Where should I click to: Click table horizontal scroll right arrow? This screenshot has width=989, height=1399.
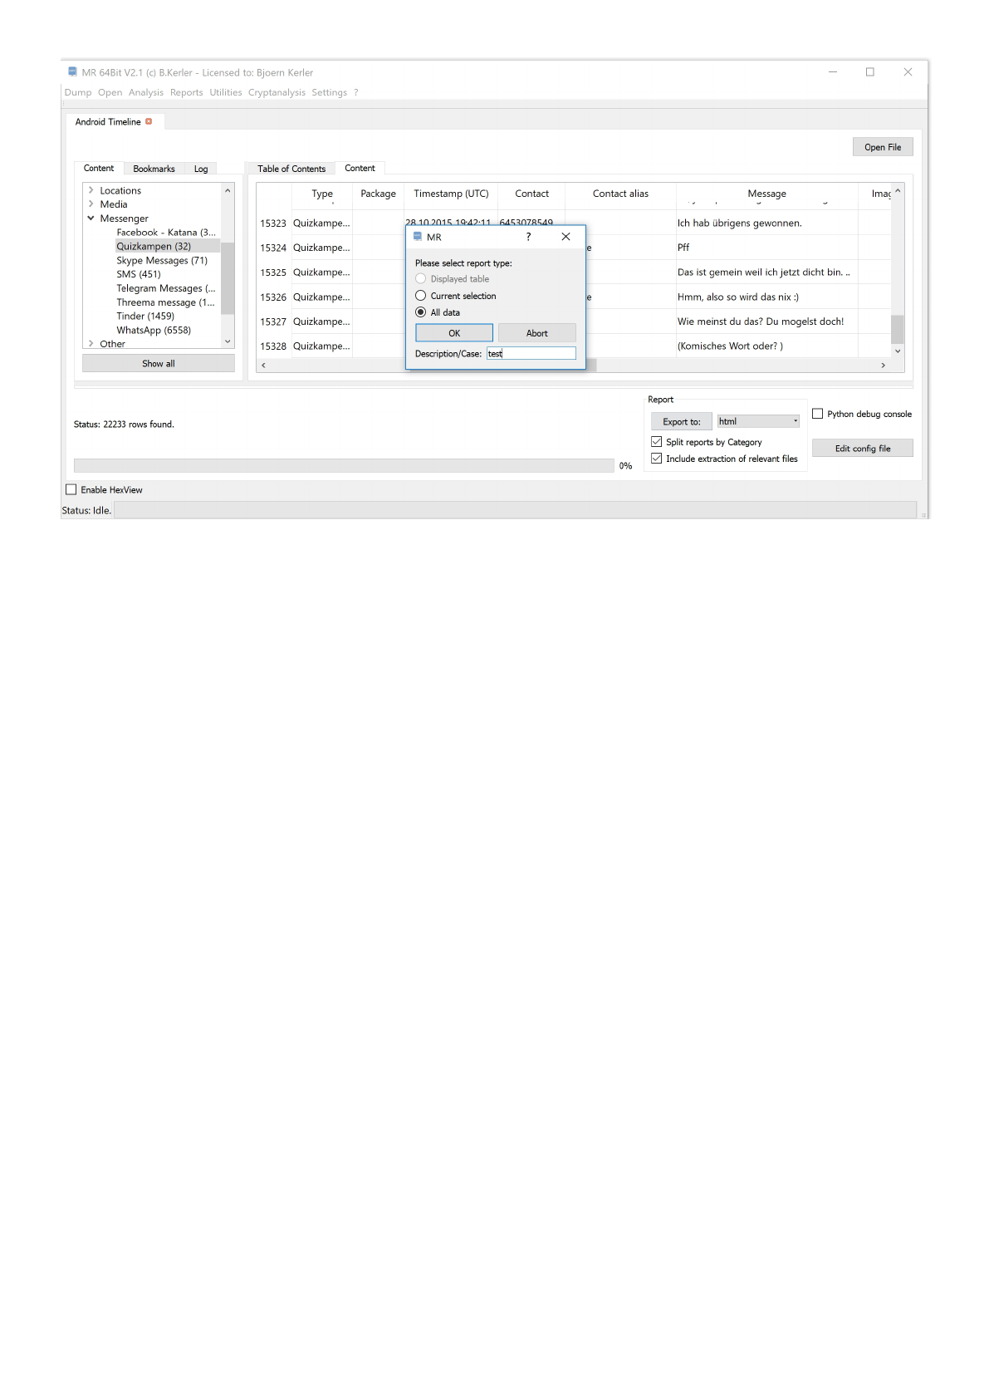883,365
